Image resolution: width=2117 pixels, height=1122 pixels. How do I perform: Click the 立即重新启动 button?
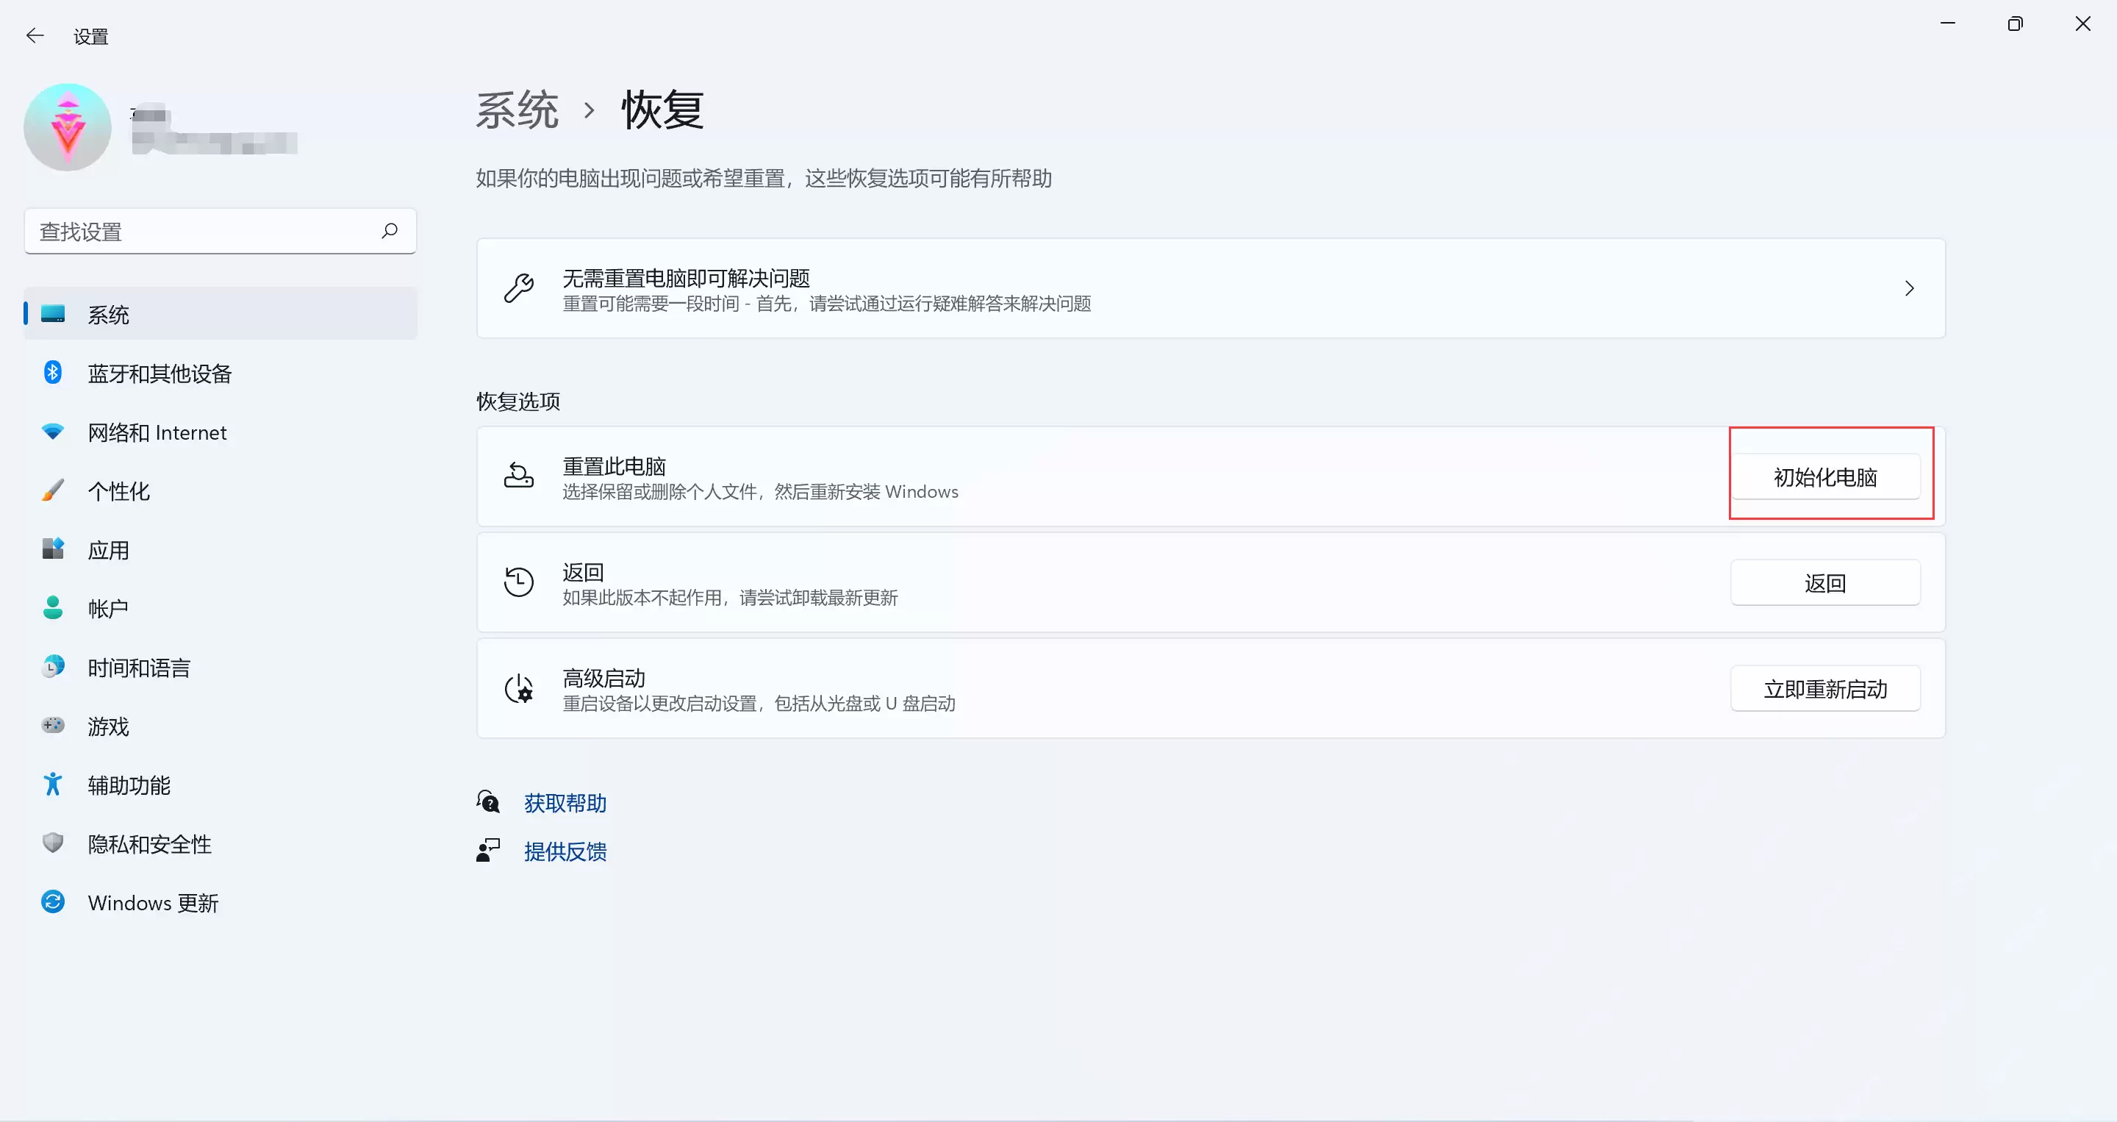[1825, 689]
